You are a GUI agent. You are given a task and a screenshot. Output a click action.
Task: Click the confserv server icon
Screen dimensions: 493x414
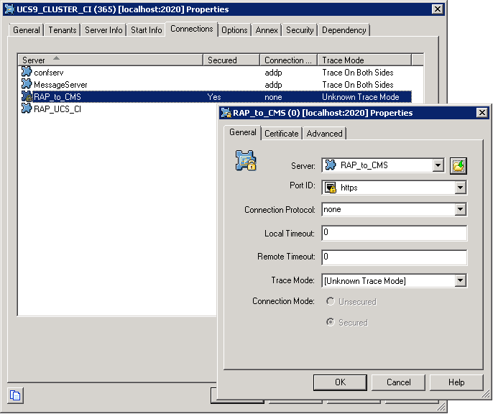[x=27, y=73]
